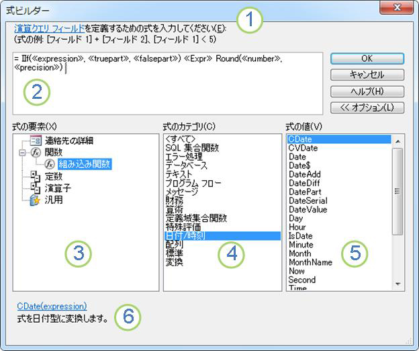The width and height of the screenshot is (419, 351).
Task: Select IsDate function value
Action: tap(339, 236)
